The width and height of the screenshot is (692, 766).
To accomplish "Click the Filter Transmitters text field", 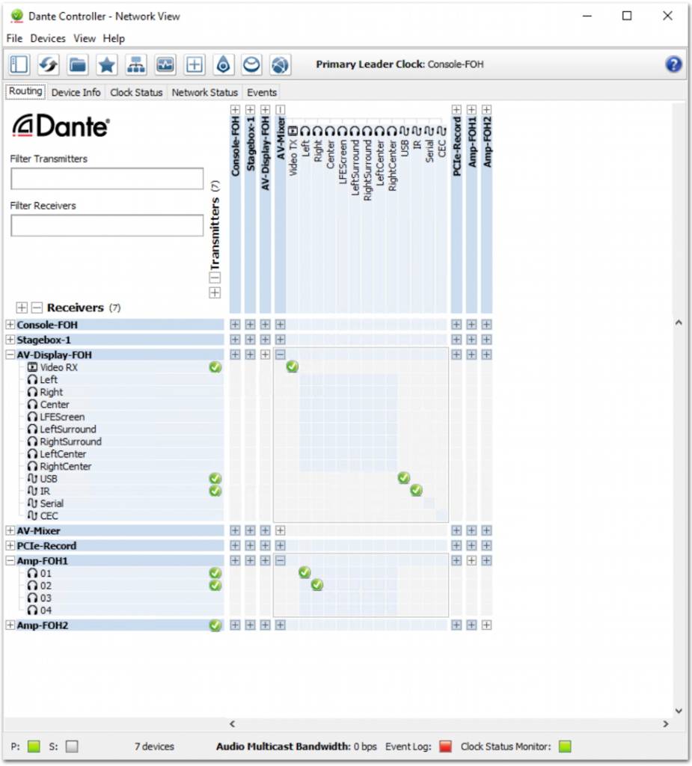I will pyautogui.click(x=107, y=179).
